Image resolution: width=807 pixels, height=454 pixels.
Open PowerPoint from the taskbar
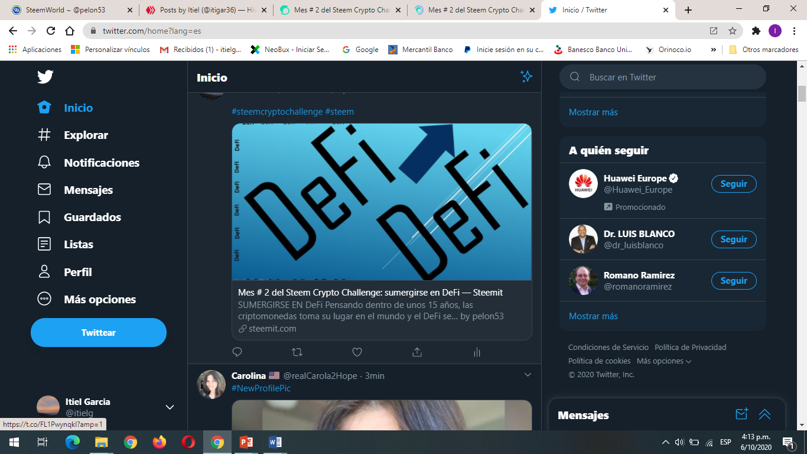(246, 442)
